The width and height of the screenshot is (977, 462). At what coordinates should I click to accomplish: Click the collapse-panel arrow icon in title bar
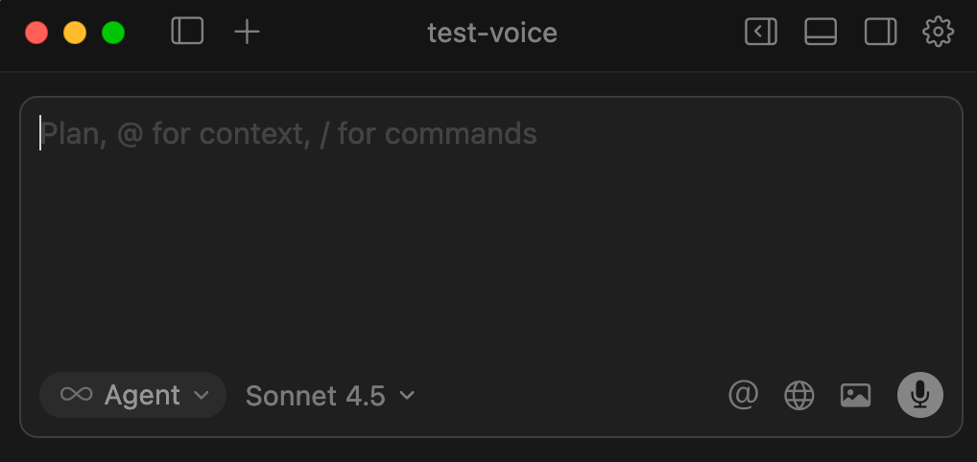coord(760,32)
